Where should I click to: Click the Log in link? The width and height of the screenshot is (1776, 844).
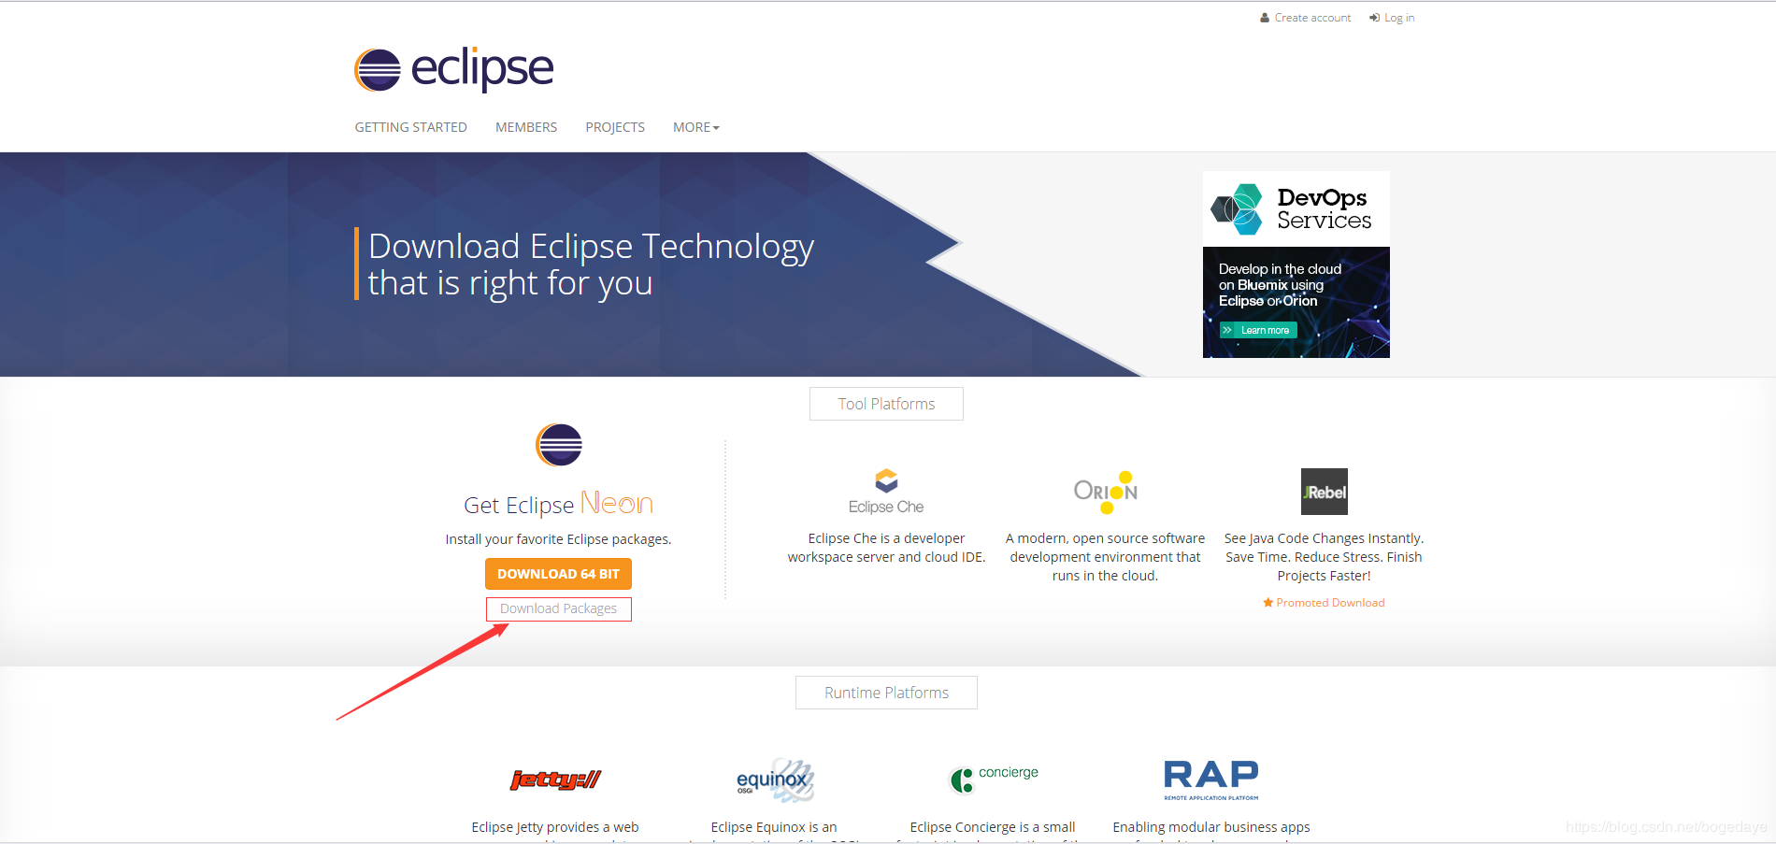(1399, 18)
